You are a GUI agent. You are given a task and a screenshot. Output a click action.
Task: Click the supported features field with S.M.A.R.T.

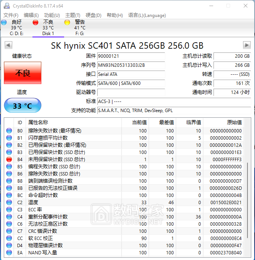(x=174, y=111)
